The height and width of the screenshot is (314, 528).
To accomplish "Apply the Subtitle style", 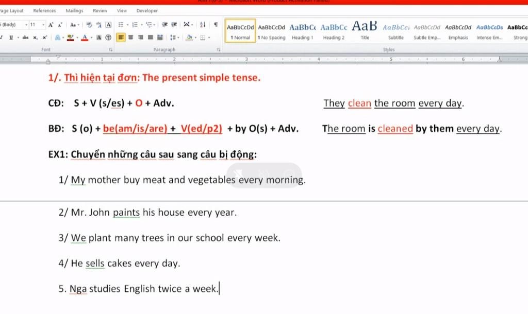I will (x=396, y=31).
